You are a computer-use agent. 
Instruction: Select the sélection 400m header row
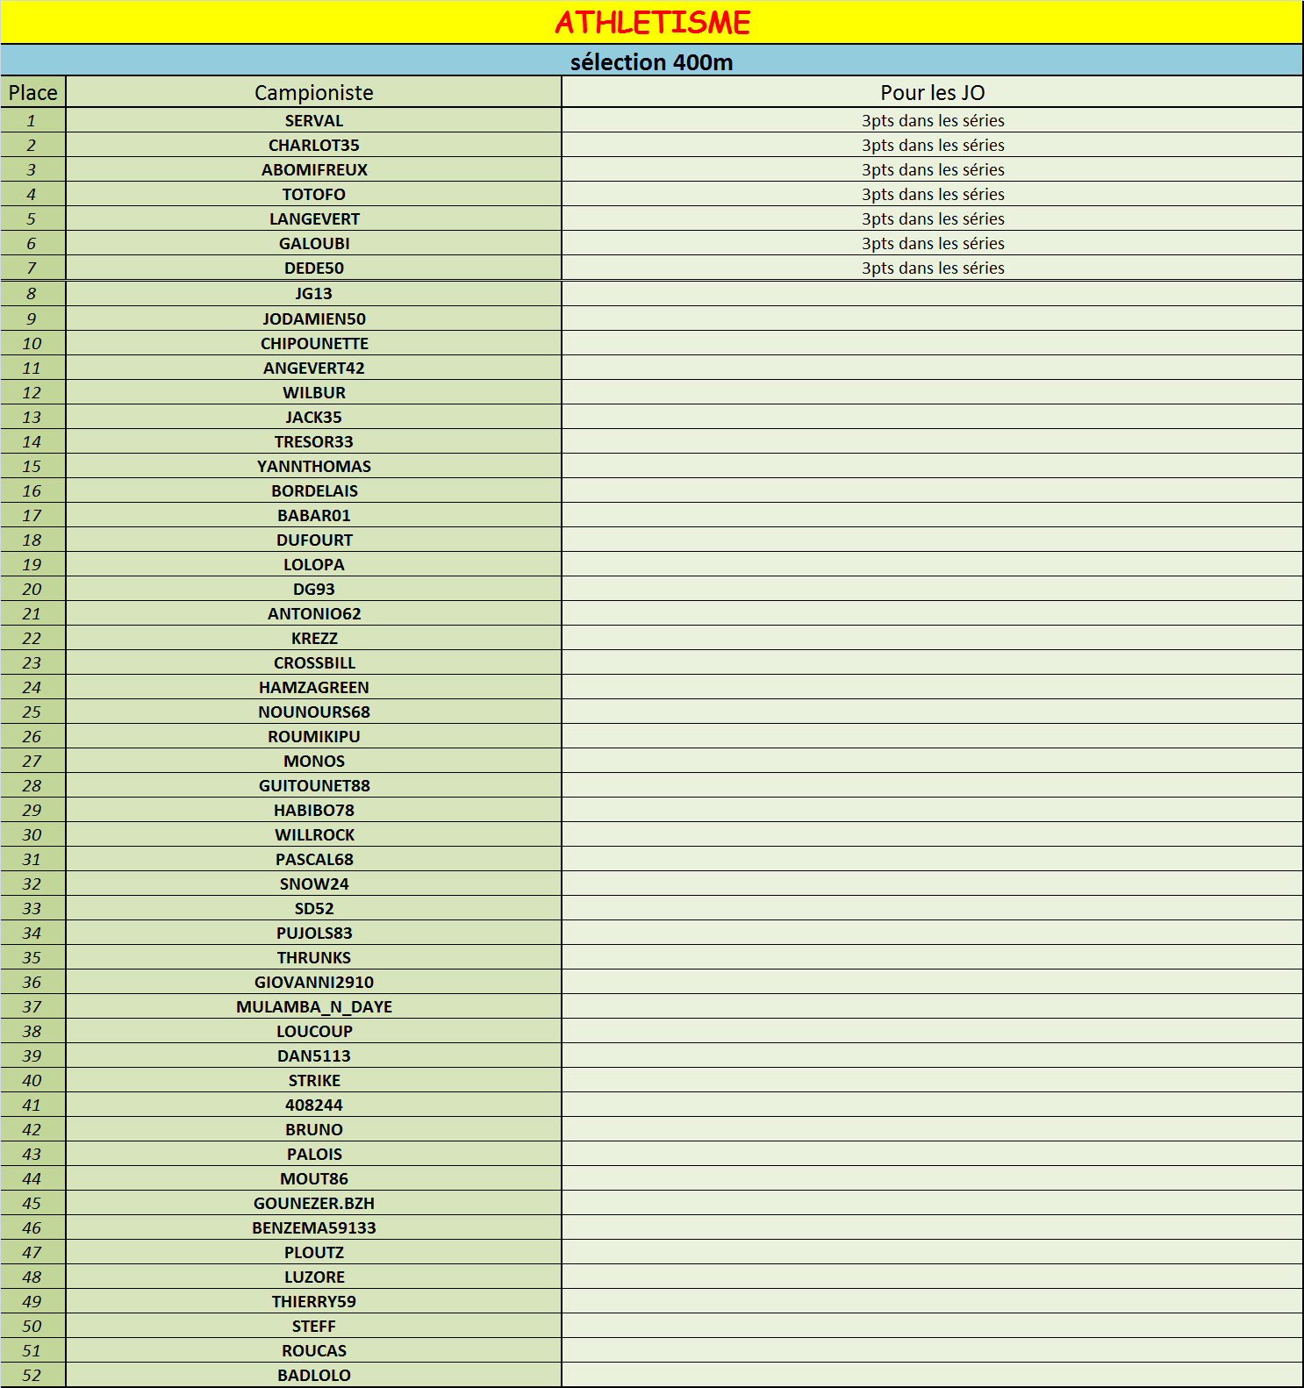pyautogui.click(x=651, y=61)
